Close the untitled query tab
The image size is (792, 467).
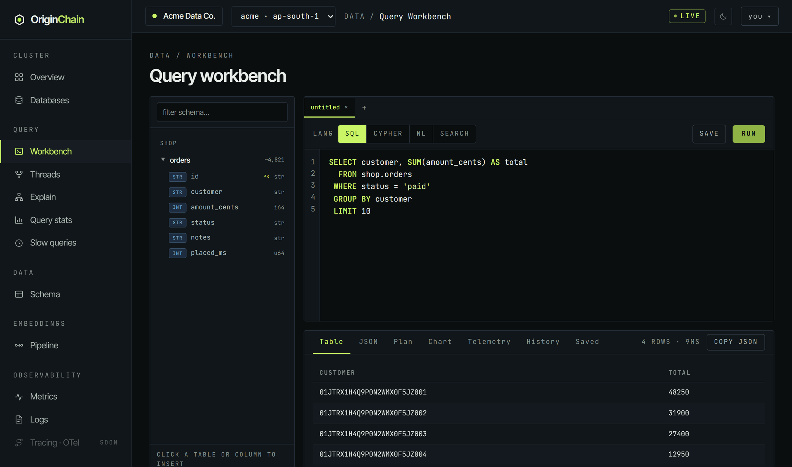(x=346, y=107)
